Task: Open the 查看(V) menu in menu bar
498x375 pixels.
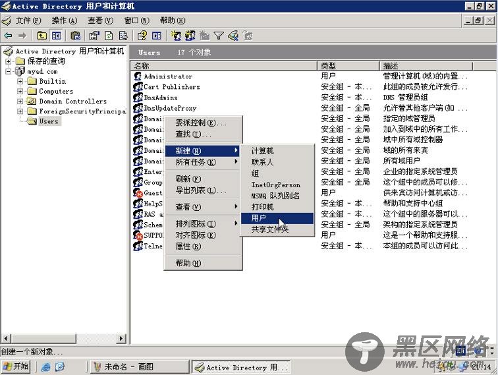Action: (x=100, y=20)
